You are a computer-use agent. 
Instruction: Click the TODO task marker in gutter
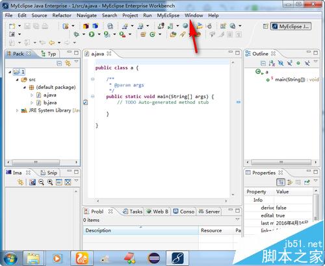(x=86, y=103)
